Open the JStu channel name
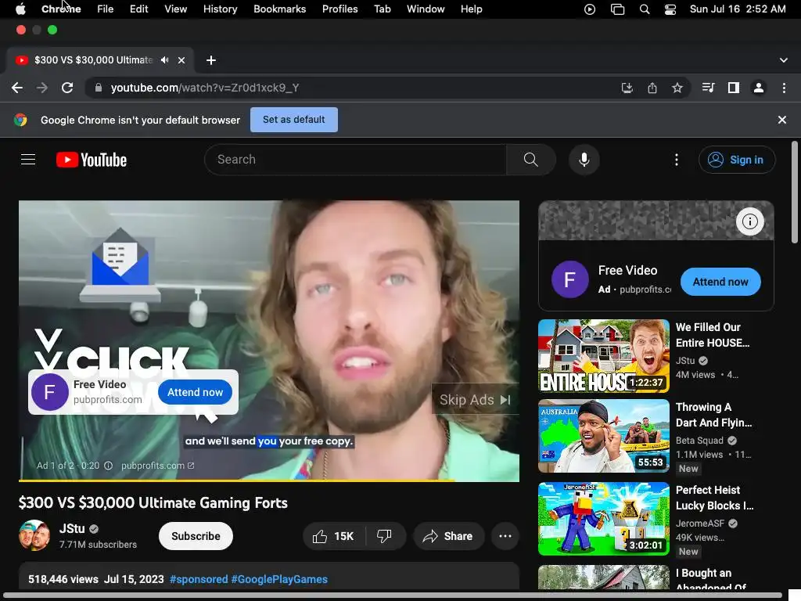Screen dimensions: 801x601 tap(72, 528)
